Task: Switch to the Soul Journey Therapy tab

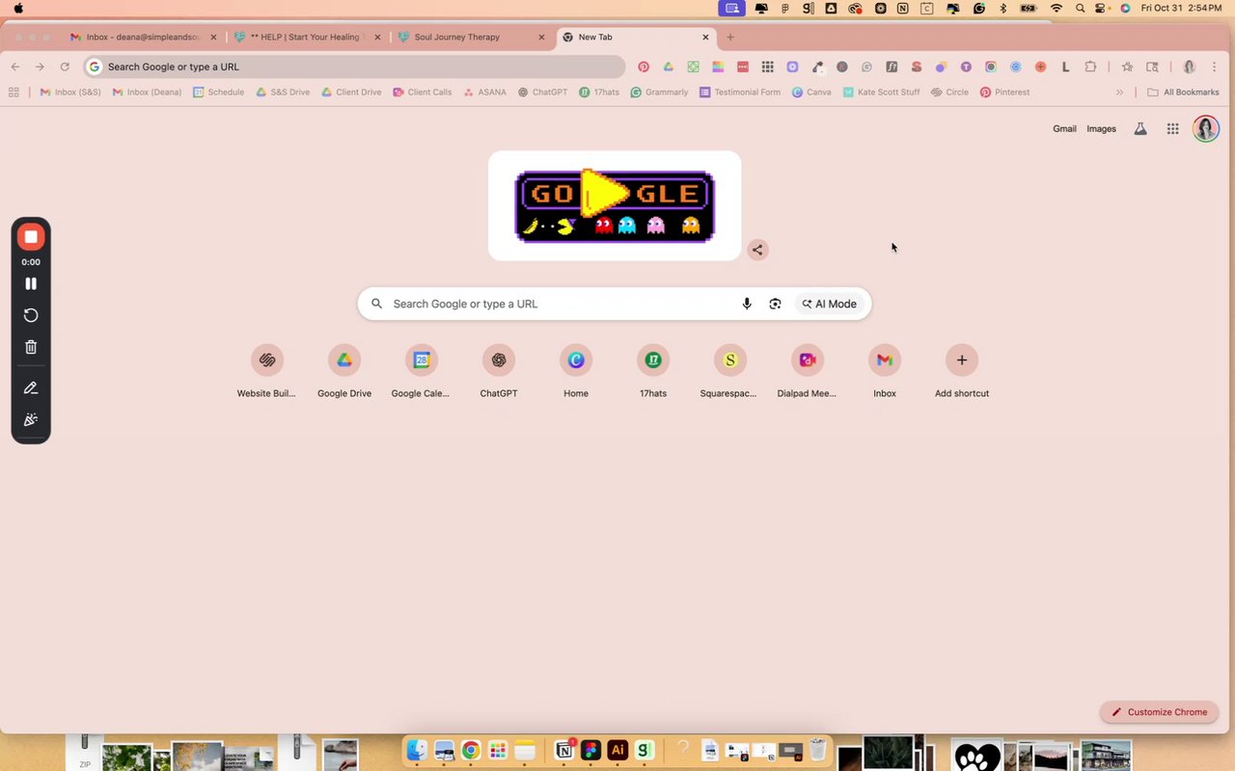Action: click(471, 38)
